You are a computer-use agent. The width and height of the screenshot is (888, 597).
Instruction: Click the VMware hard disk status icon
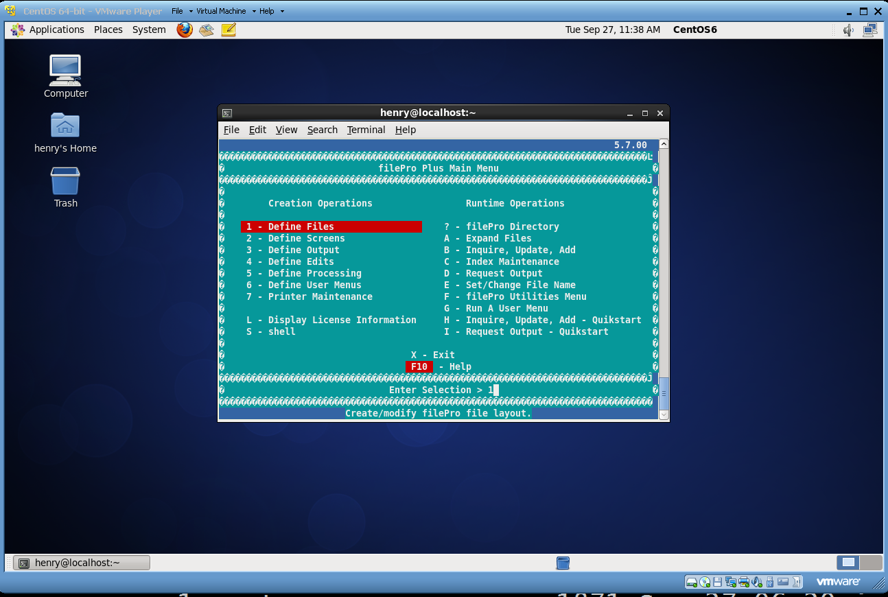(692, 582)
